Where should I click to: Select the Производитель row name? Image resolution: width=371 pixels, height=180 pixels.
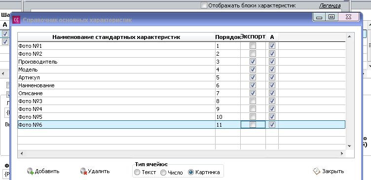[116, 62]
